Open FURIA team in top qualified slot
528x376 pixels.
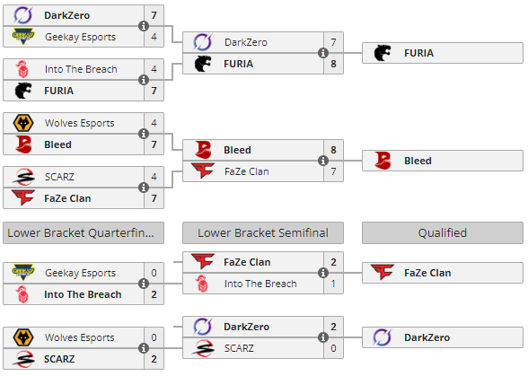pyautogui.click(x=443, y=53)
